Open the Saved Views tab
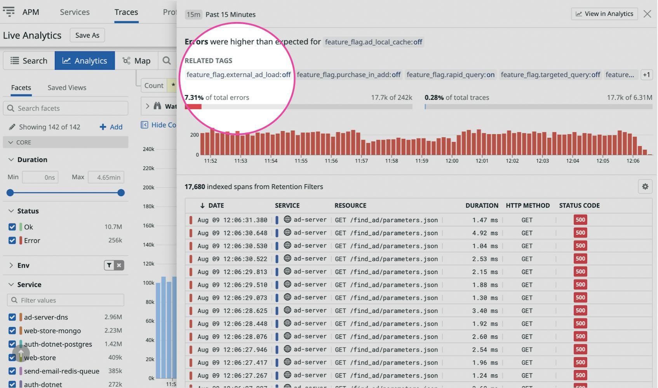The image size is (658, 388). coord(66,87)
